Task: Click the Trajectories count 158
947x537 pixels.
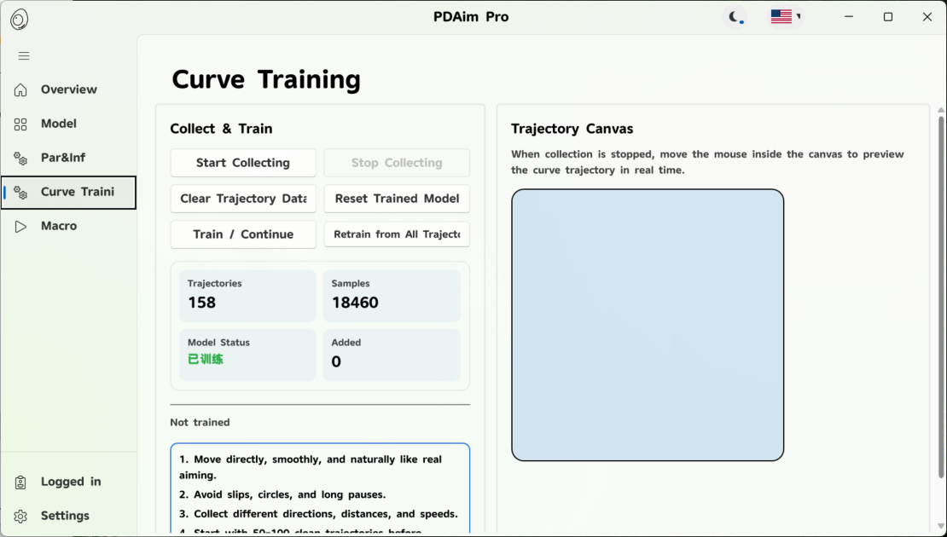Action: (x=201, y=303)
